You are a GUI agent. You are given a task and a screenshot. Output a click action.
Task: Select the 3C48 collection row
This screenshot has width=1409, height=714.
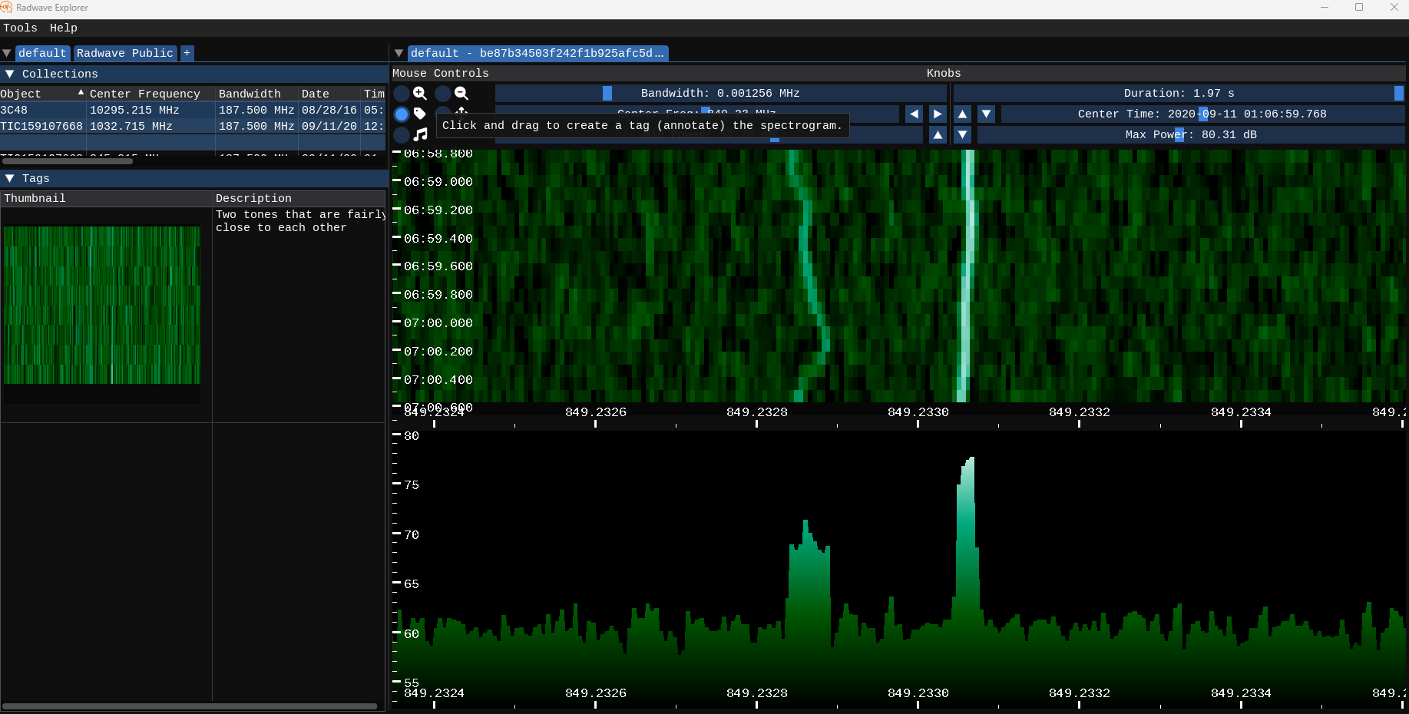[192, 110]
